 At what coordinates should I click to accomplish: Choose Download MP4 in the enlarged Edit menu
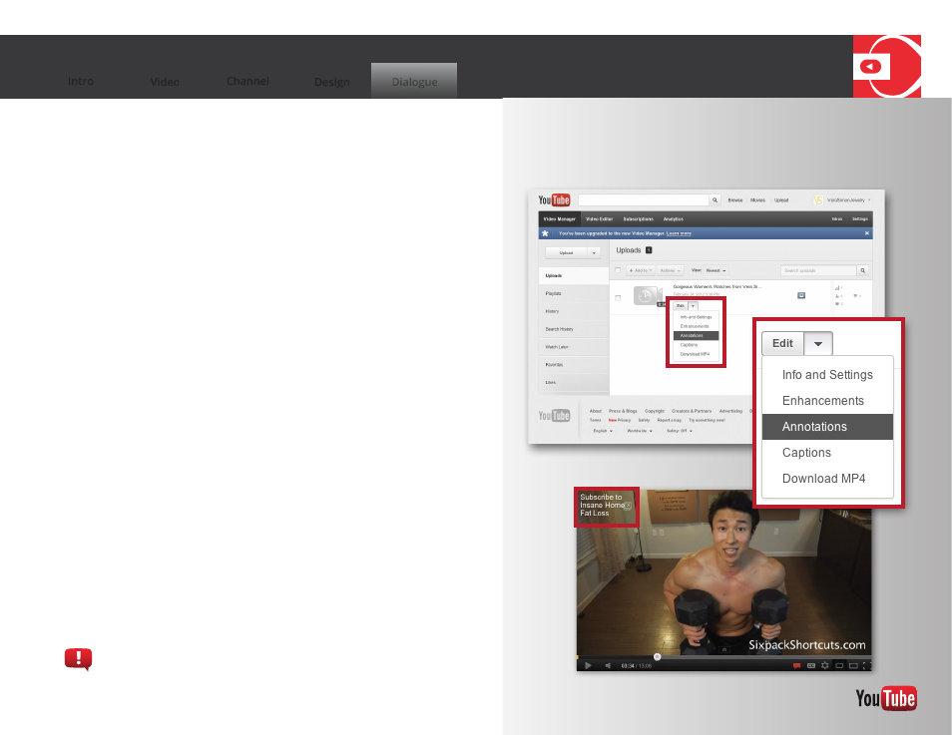(x=827, y=479)
